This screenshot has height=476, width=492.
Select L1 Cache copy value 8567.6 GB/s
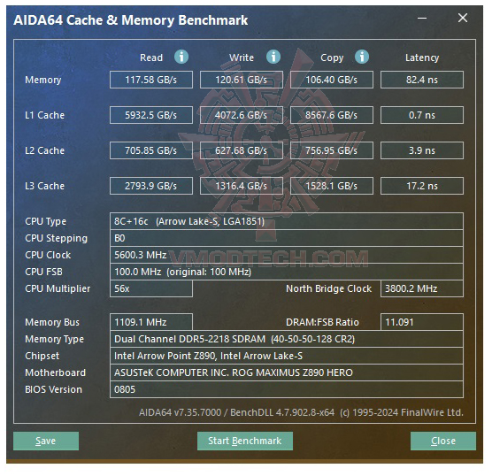pos(332,115)
